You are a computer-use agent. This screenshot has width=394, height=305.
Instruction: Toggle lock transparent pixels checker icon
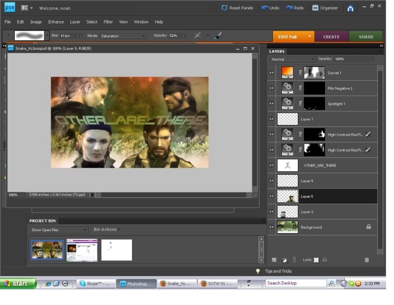[316, 260]
